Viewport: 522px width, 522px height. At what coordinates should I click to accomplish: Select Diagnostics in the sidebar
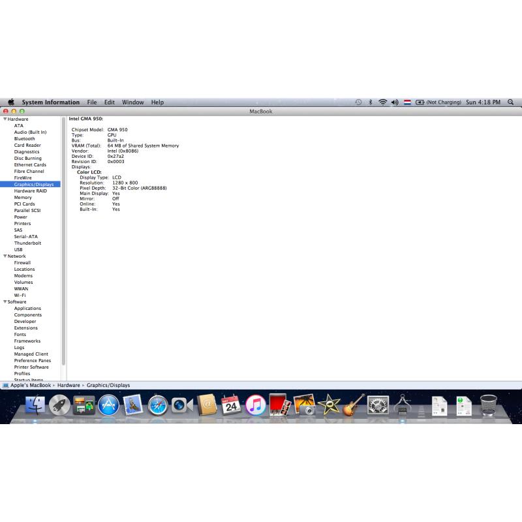[x=27, y=152]
